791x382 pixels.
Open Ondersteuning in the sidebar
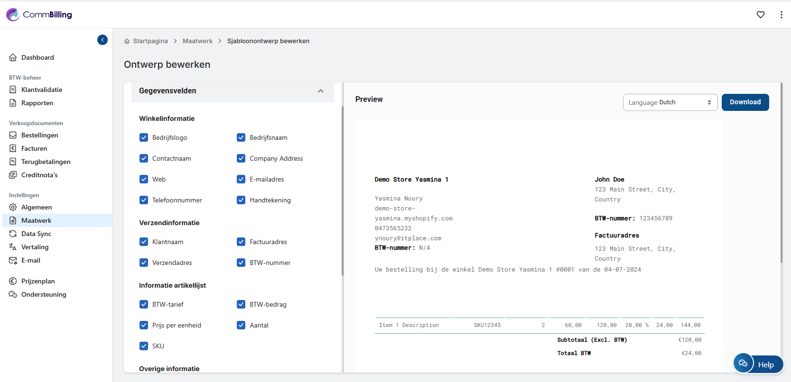(44, 294)
